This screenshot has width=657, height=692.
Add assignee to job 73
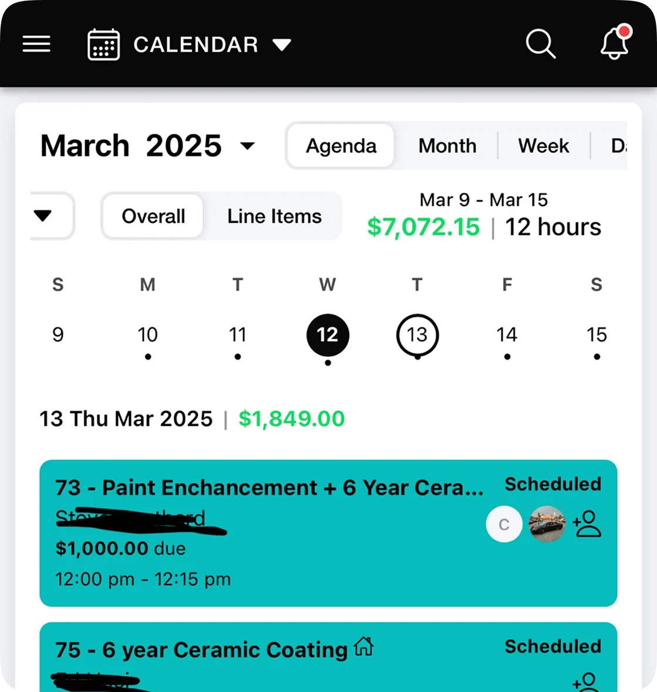coord(587,524)
